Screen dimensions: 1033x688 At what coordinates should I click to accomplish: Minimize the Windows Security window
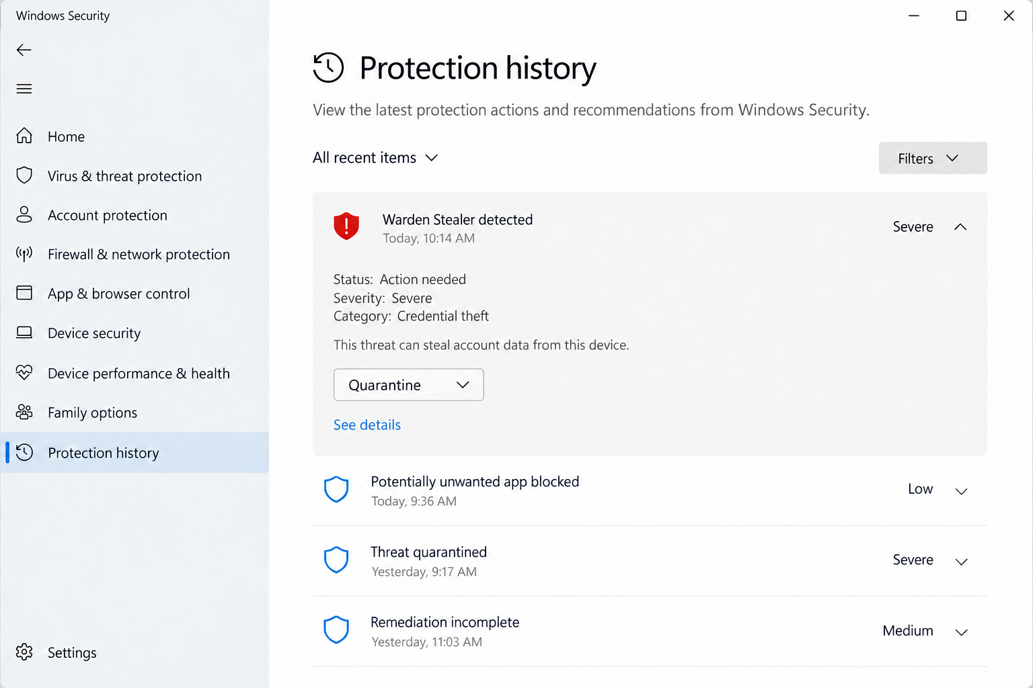[x=913, y=15]
